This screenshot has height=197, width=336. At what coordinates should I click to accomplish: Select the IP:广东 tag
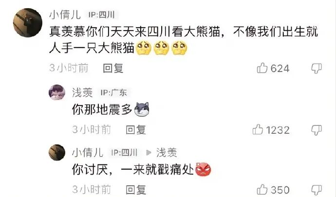pos(114,92)
